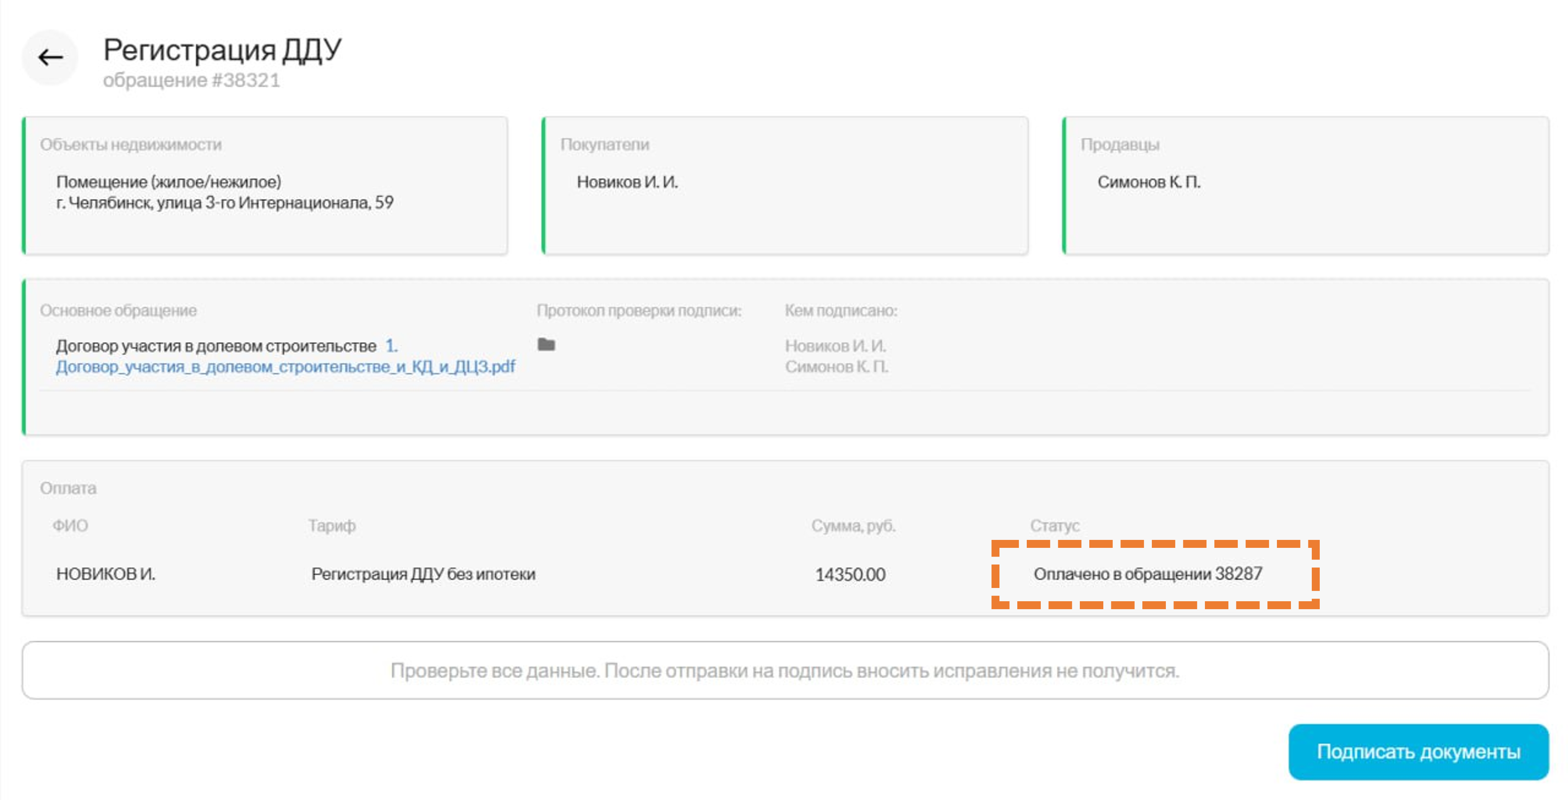Image resolution: width=1568 pixels, height=800 pixels.
Task: Click the 14350.00 payment amount
Action: (x=850, y=574)
